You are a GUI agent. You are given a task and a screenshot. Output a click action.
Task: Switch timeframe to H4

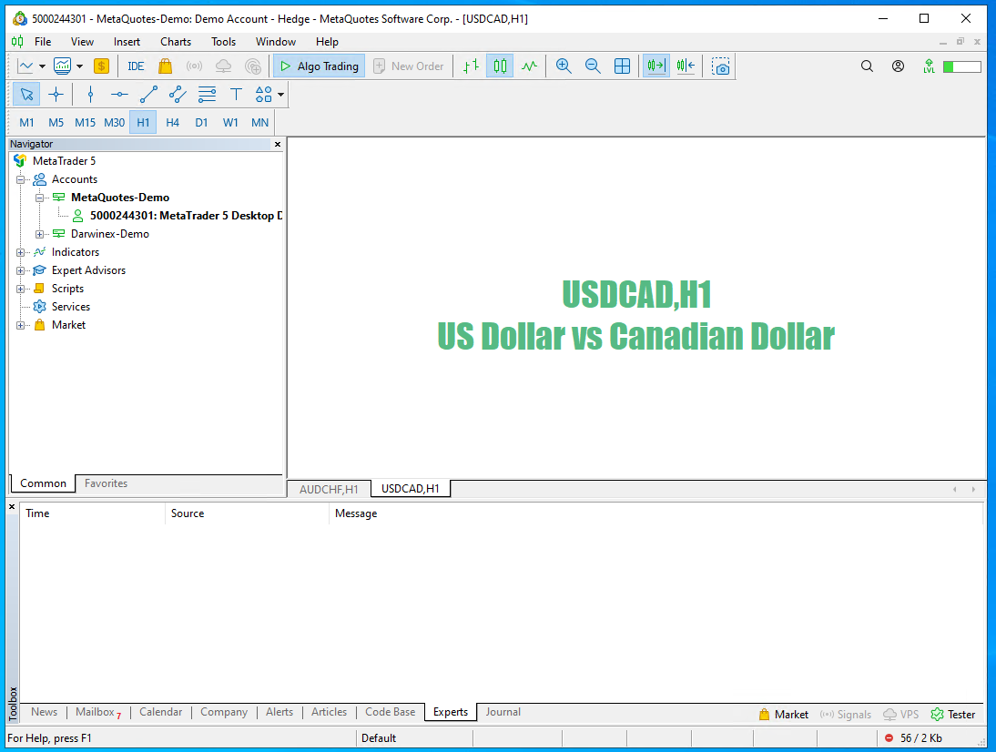pos(172,123)
